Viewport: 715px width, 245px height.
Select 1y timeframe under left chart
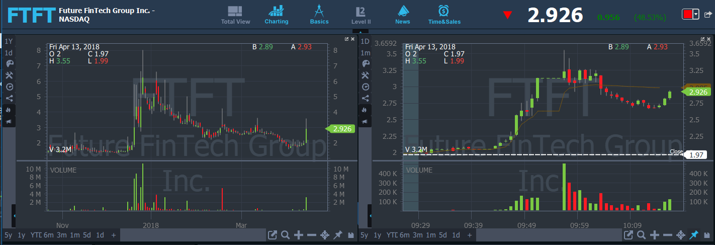[22, 235]
